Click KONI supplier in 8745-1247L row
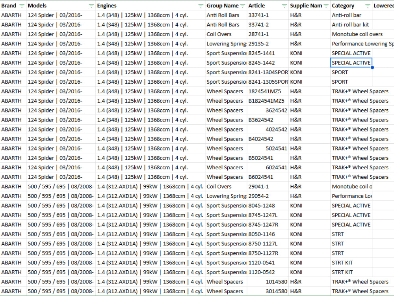This screenshot has width=394, height=296. (309, 215)
